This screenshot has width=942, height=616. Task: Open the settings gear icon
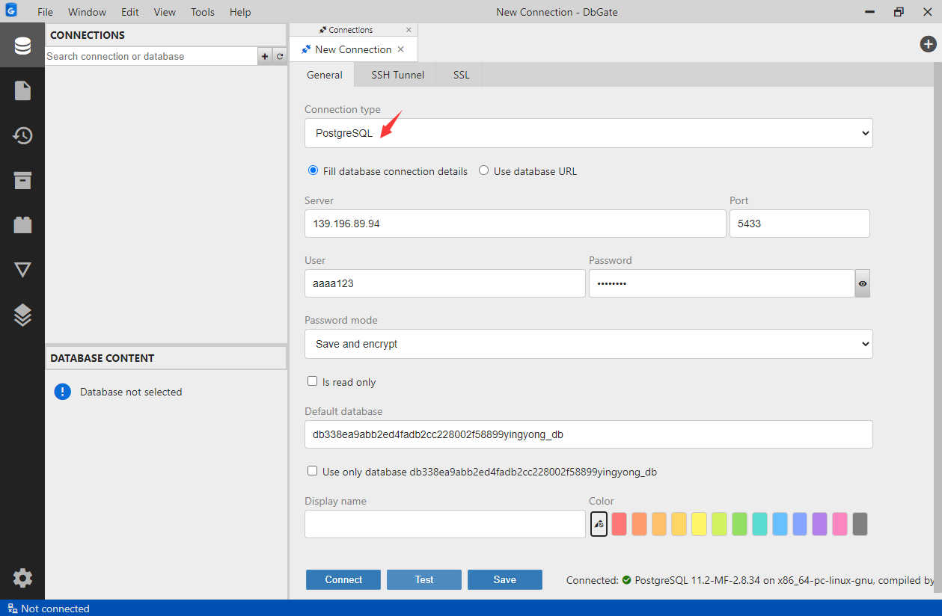tap(22, 578)
